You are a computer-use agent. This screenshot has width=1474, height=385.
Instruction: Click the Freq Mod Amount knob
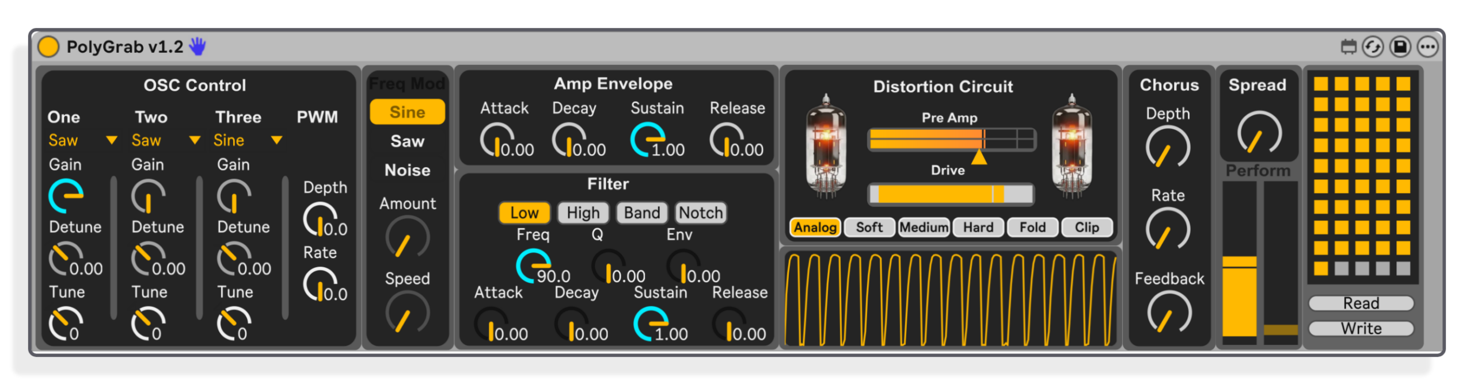(408, 237)
